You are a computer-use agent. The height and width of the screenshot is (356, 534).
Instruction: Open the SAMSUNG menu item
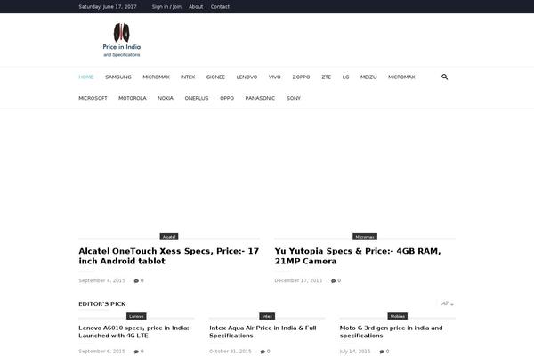pos(118,77)
